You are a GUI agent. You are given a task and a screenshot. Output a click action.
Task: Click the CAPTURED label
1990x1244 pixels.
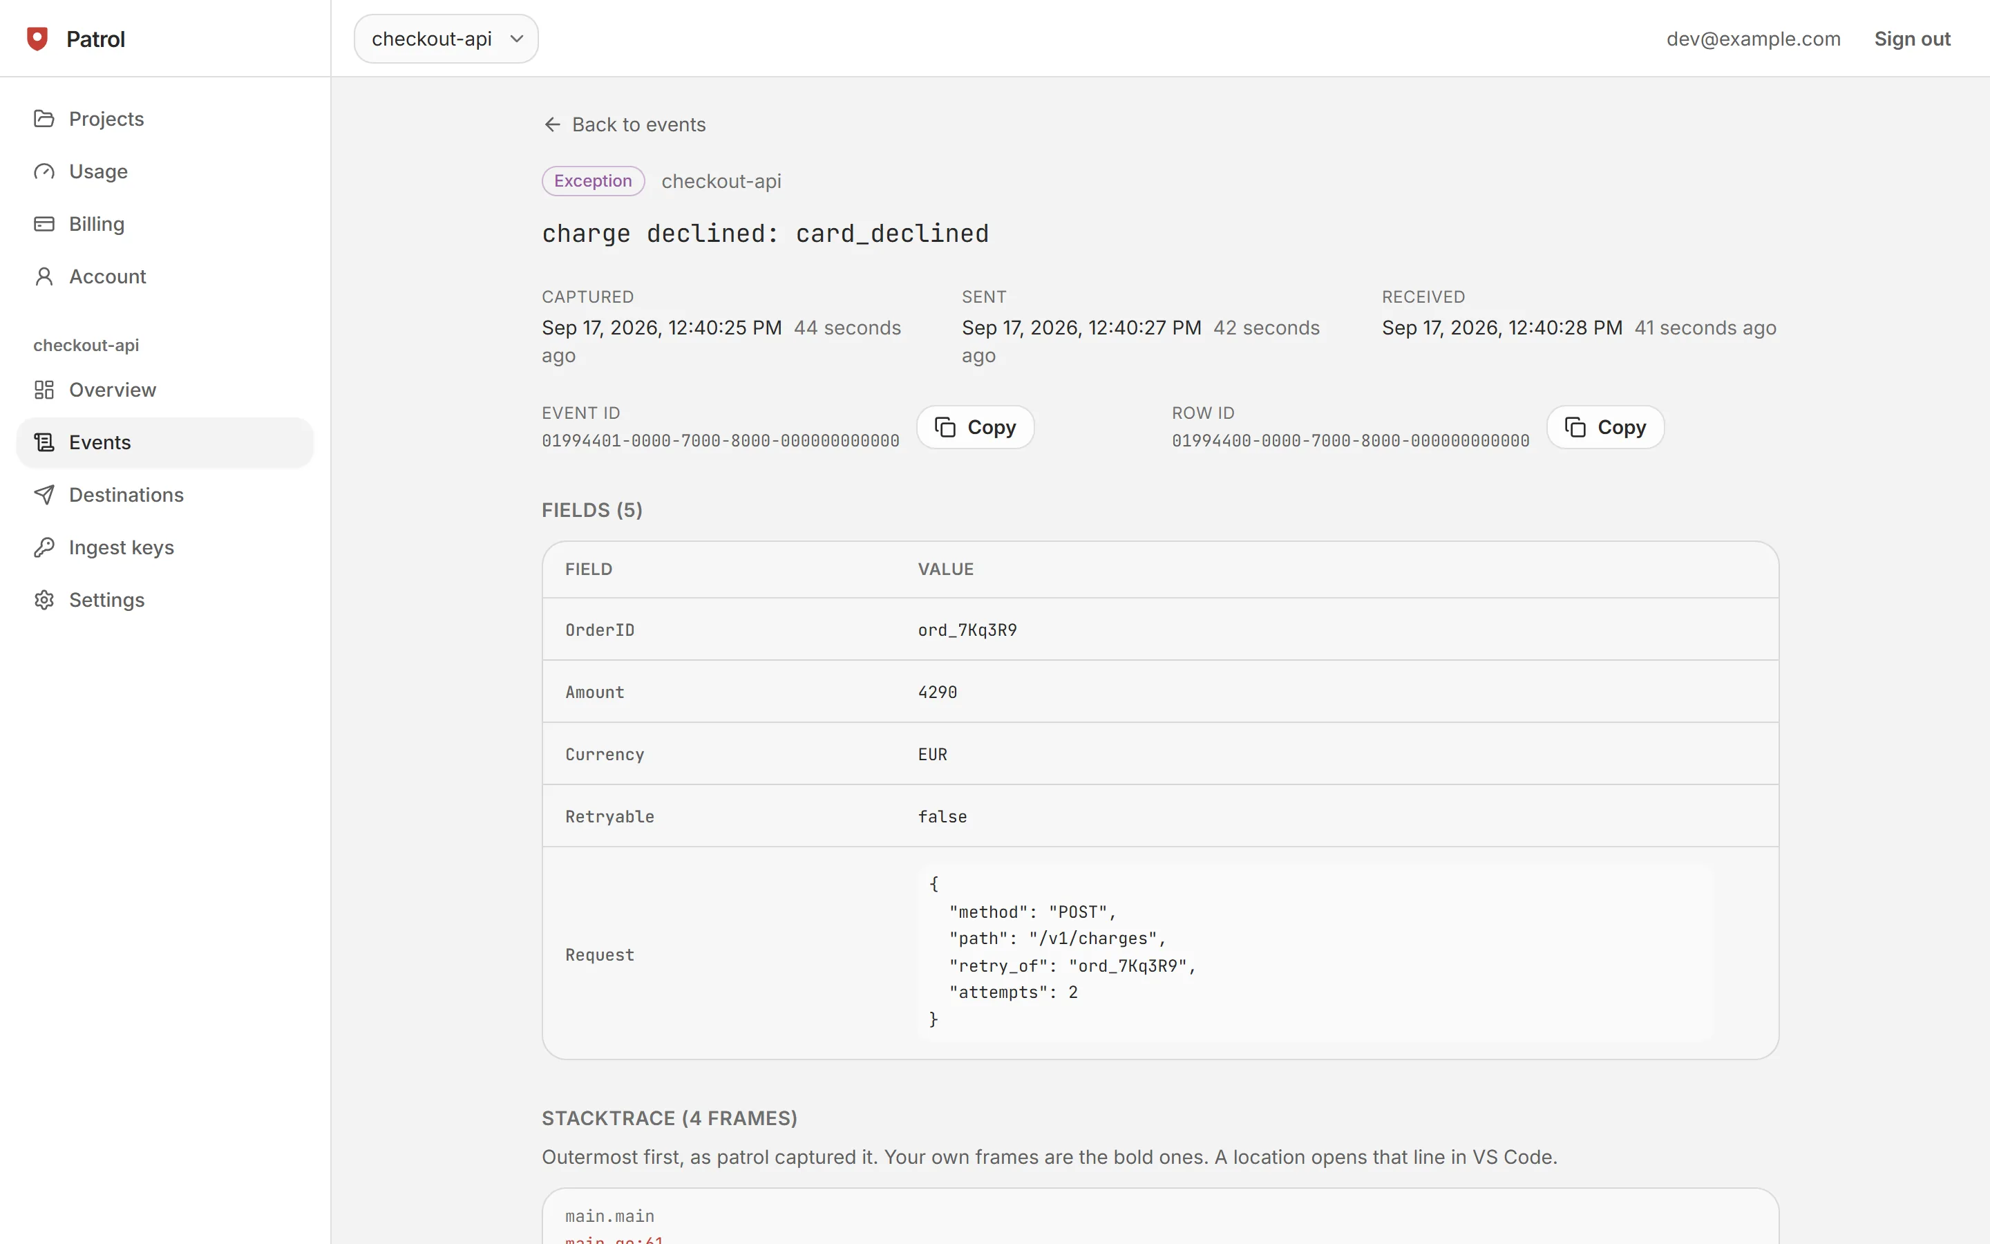(x=588, y=297)
